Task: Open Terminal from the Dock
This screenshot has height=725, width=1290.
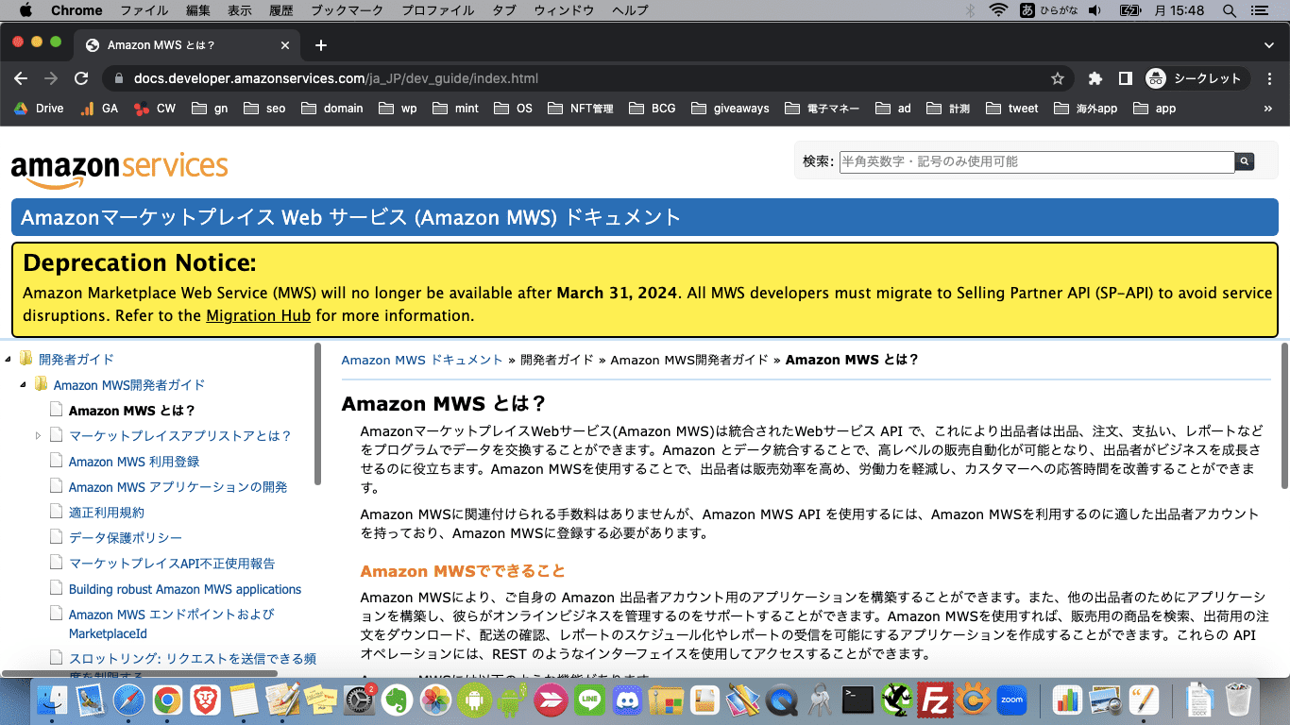Action: click(858, 700)
